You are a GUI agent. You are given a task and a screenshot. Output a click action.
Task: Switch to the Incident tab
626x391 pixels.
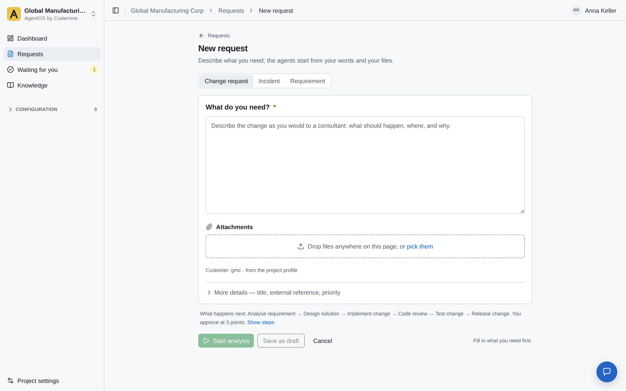tap(269, 81)
